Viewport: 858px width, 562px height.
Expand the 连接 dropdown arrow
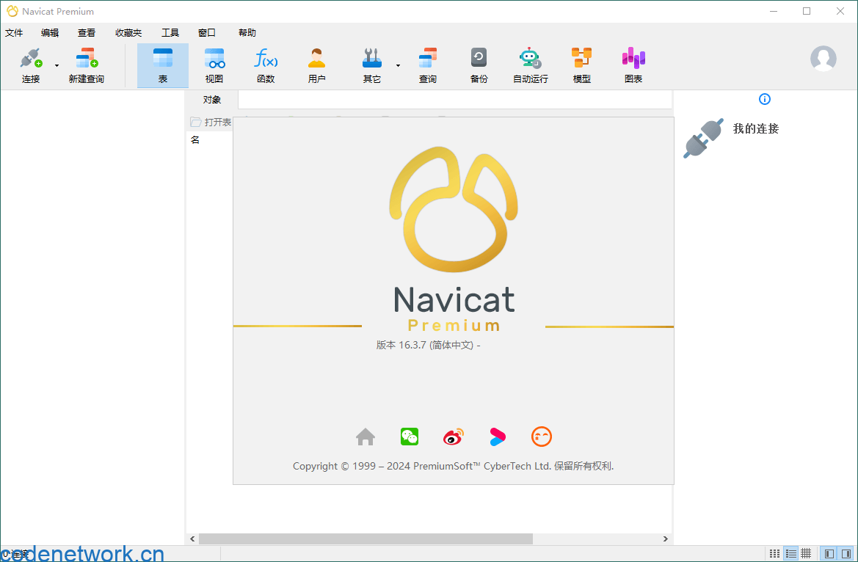(x=57, y=66)
